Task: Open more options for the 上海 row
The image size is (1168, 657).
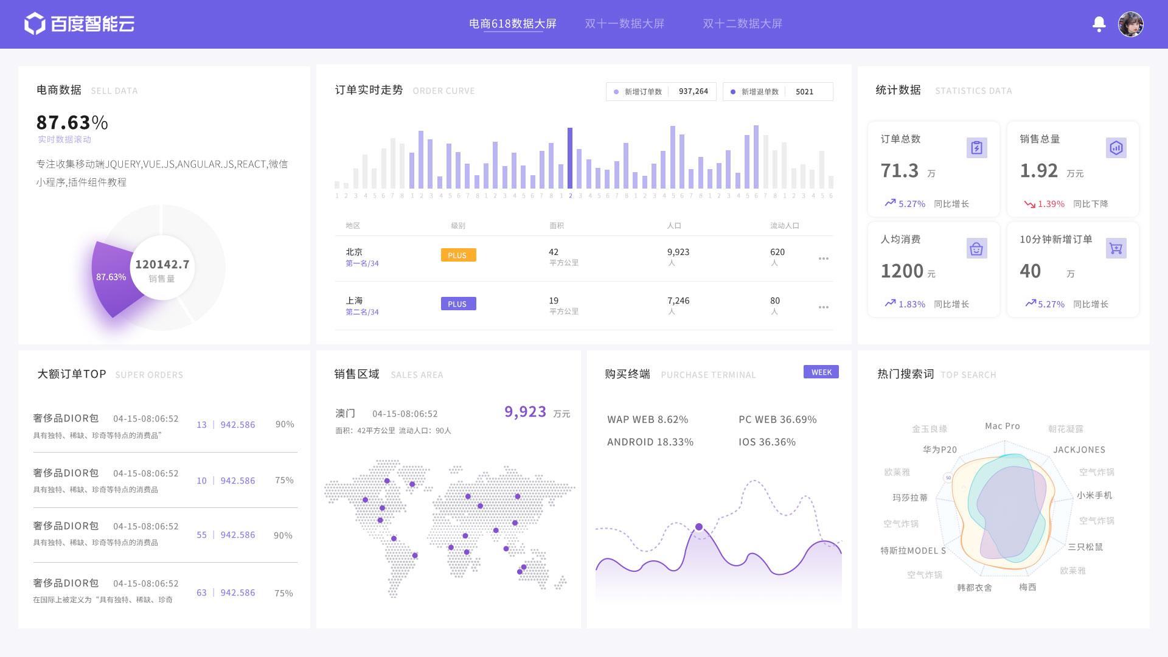Action: point(823,307)
